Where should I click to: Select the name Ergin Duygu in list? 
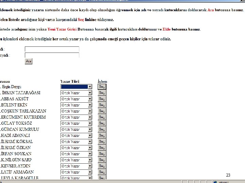(12, 87)
